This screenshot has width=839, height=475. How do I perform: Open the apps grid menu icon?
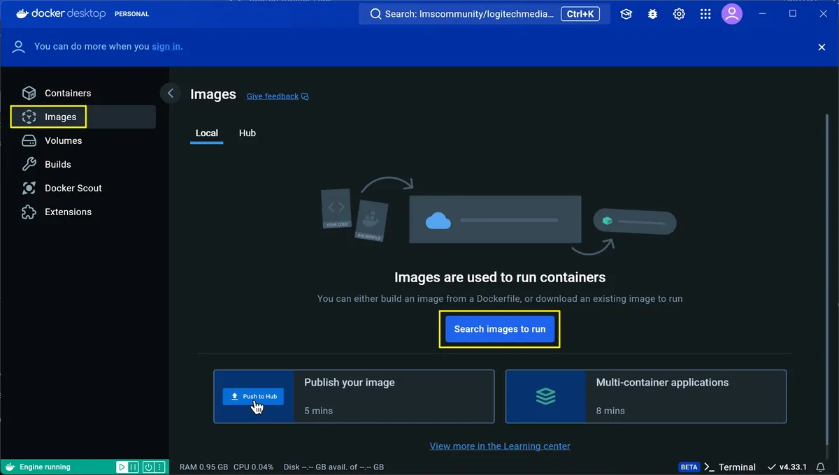pos(705,14)
